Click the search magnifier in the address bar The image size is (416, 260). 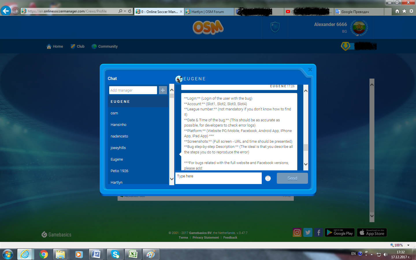point(120,11)
